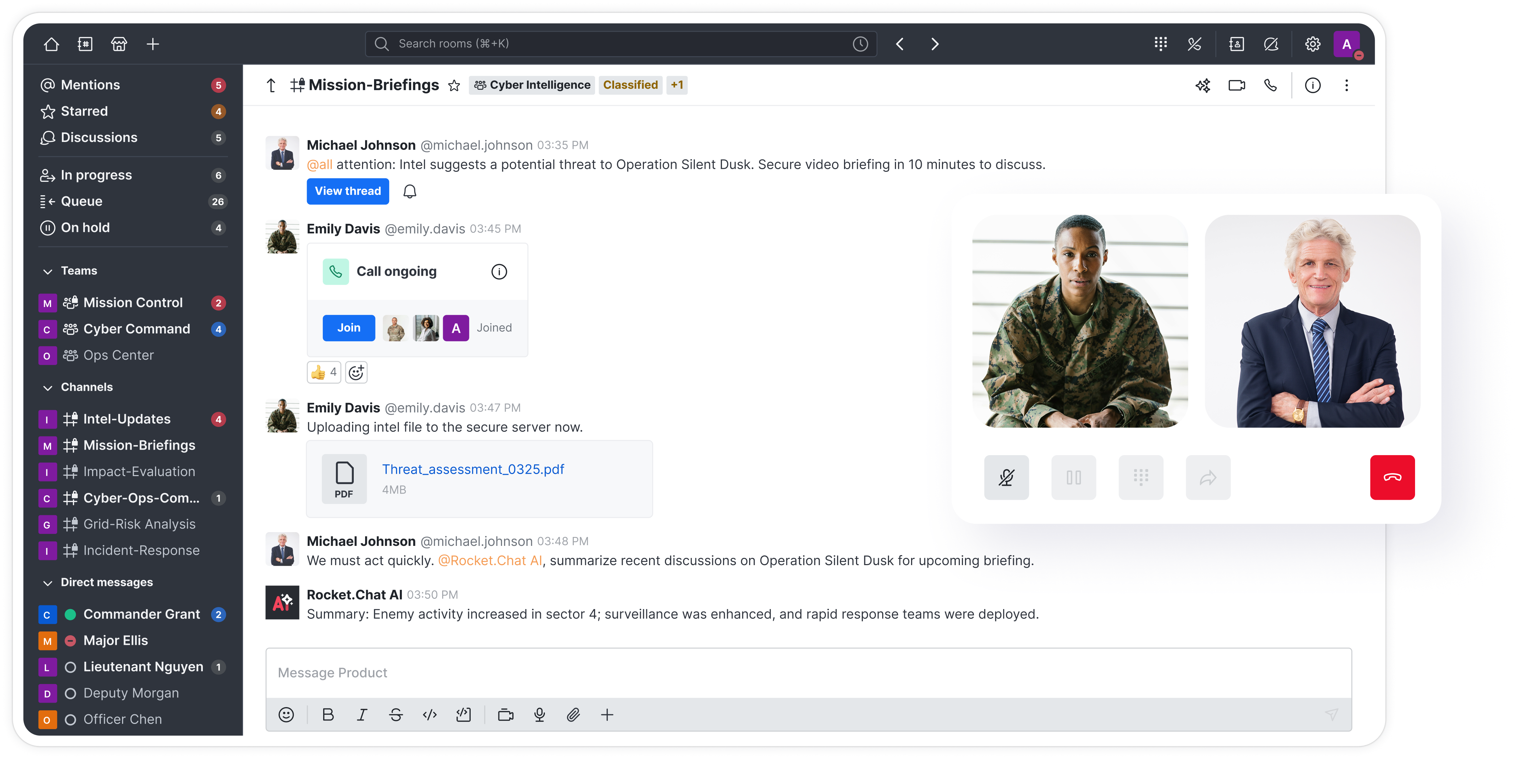Toggle bell notification on thread message

pyautogui.click(x=410, y=191)
